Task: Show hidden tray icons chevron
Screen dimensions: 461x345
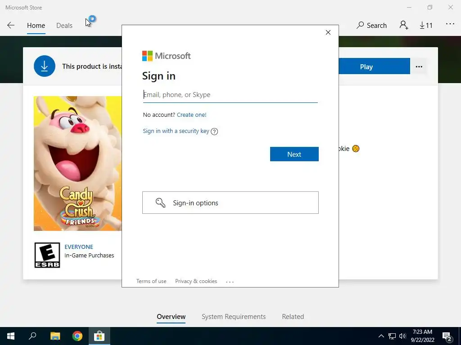Action: coord(381,336)
